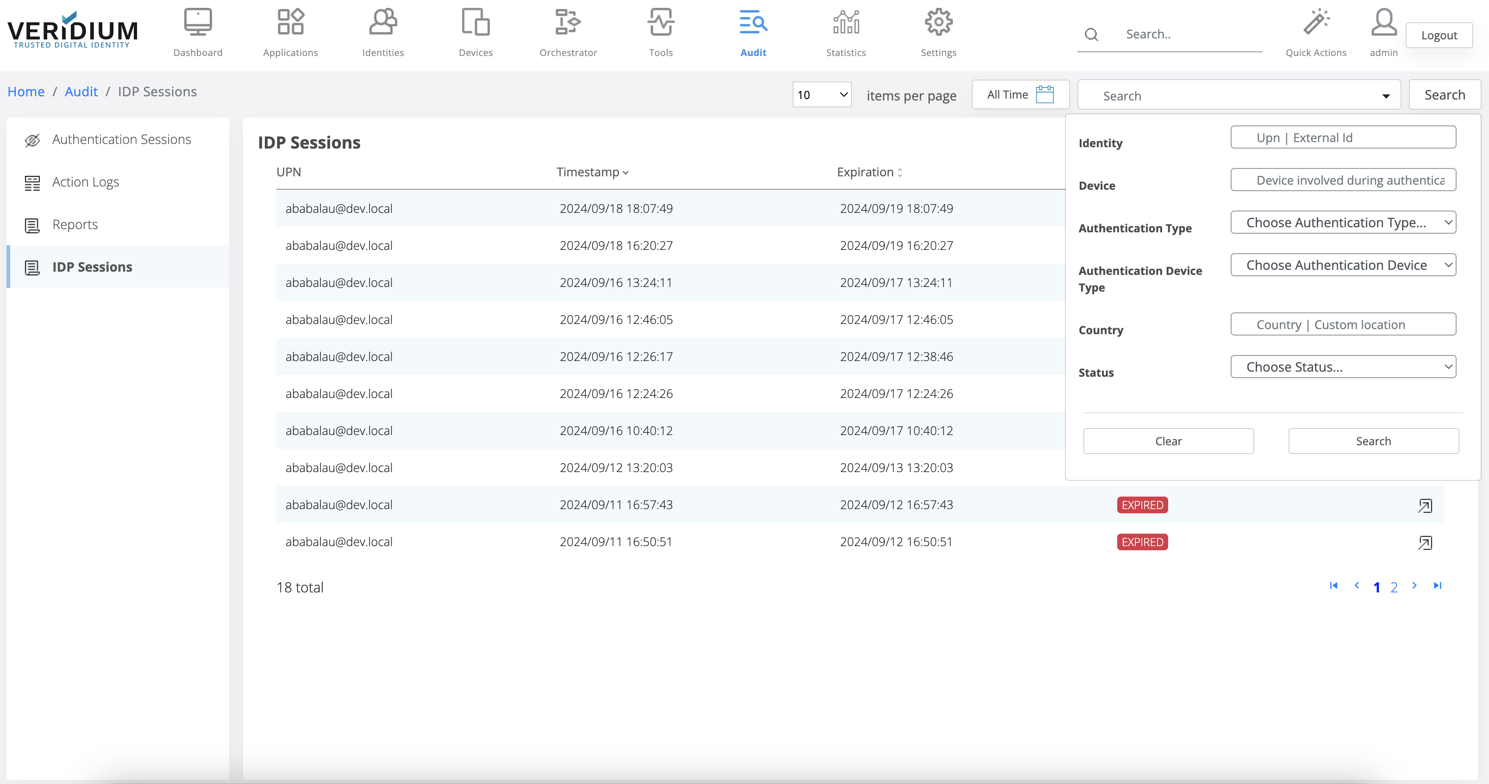
Task: Select Reports from the sidebar
Action: [x=75, y=224]
